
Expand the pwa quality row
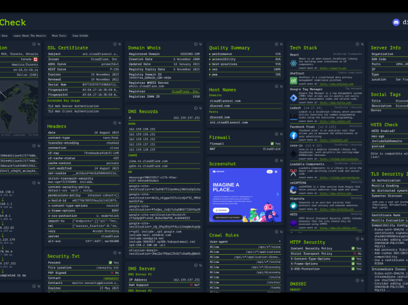click(245, 75)
